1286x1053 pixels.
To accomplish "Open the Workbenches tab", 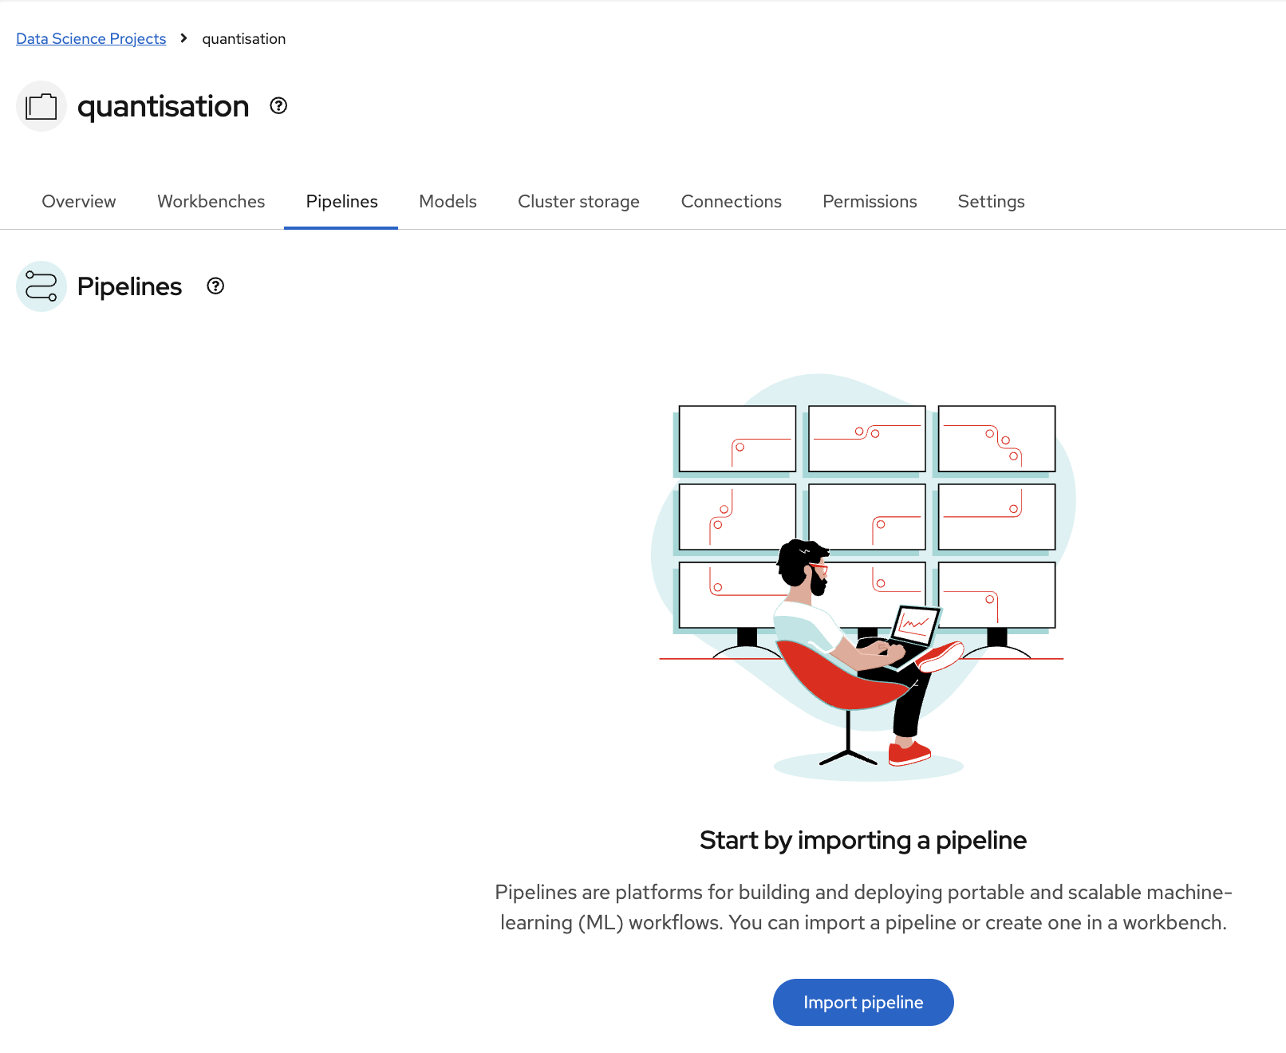I will tap(211, 202).
